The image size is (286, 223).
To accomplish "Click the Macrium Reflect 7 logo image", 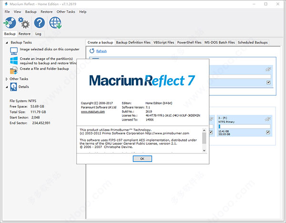I will [x=142, y=81].
